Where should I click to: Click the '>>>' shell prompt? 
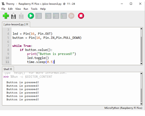[x=6, y=77]
